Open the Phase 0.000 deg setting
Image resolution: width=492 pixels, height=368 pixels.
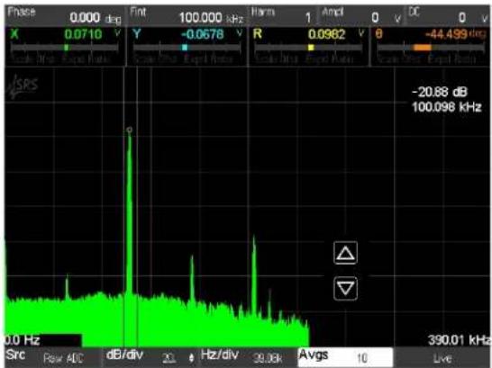coord(64,16)
